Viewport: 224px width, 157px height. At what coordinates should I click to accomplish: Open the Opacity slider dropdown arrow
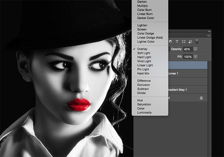195,49
